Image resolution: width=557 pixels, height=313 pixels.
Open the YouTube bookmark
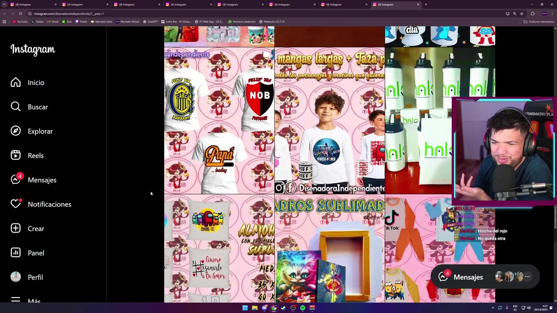click(20, 22)
